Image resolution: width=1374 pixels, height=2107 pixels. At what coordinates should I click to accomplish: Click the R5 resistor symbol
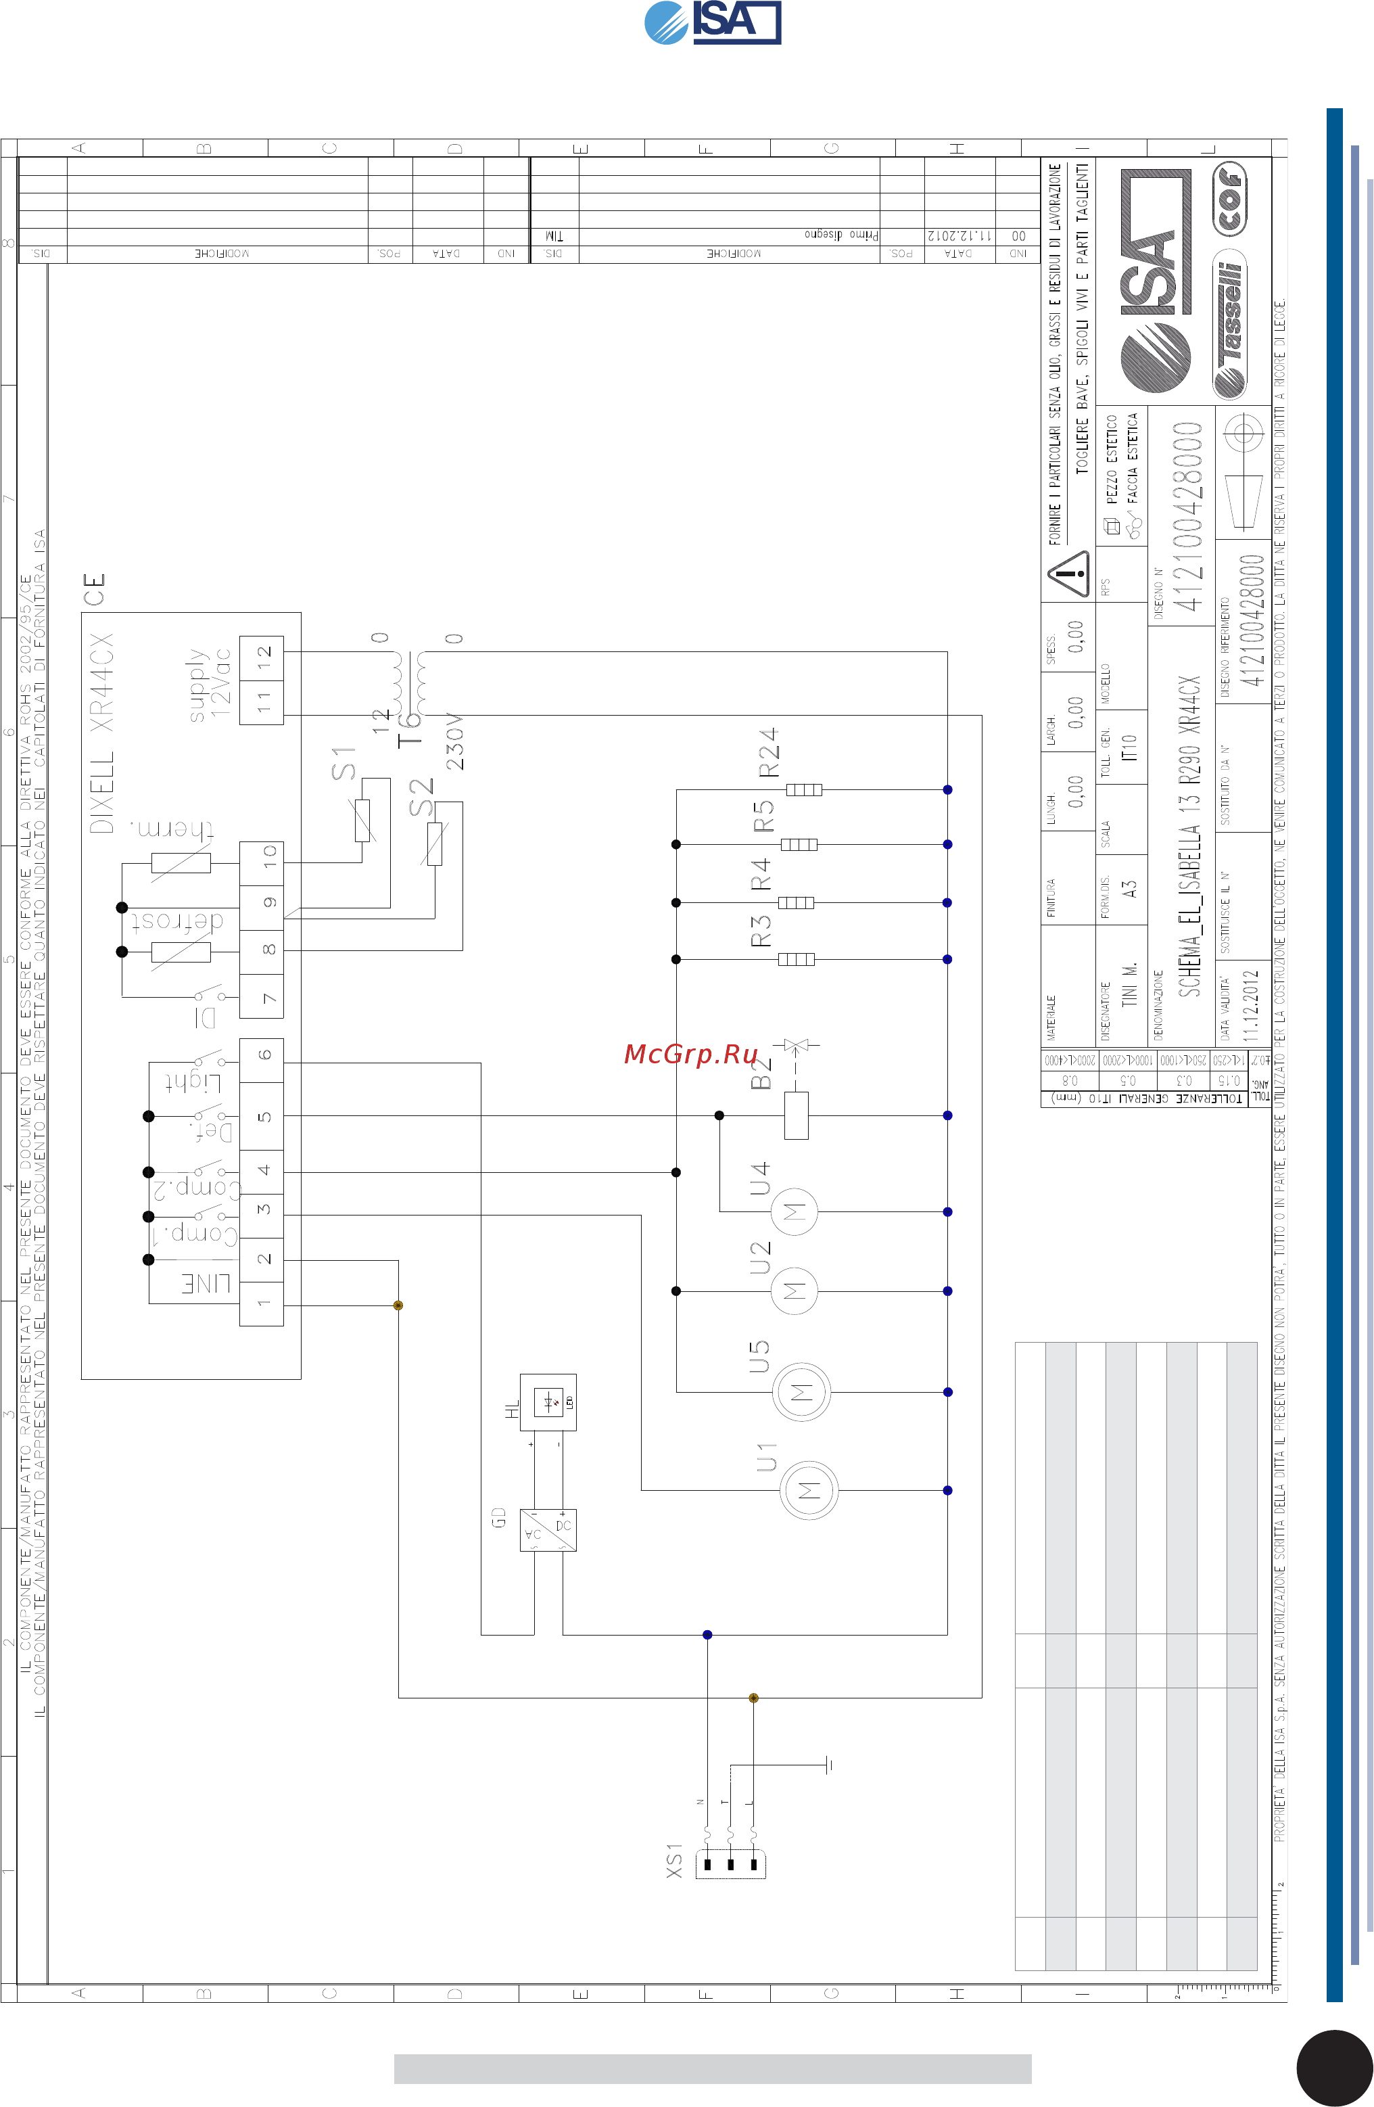(799, 845)
